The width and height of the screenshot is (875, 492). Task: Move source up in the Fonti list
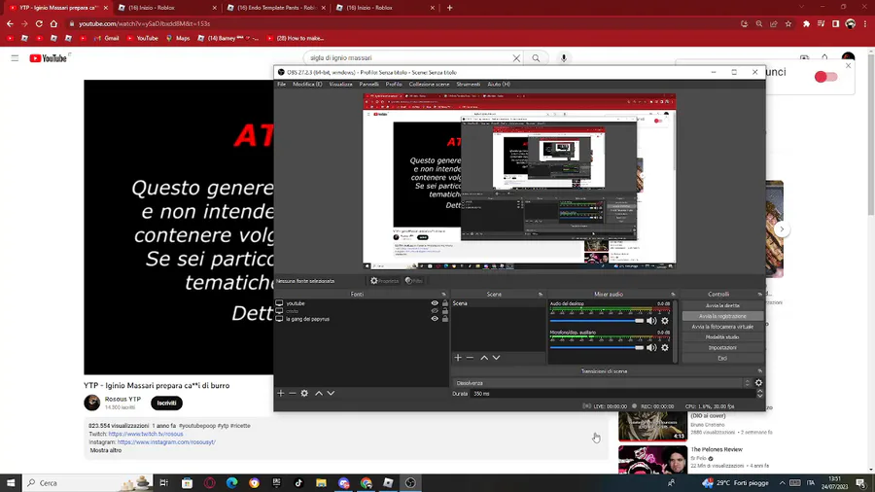[319, 393]
